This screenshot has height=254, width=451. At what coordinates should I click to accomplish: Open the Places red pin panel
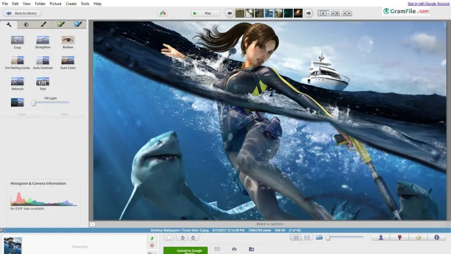[x=399, y=237]
